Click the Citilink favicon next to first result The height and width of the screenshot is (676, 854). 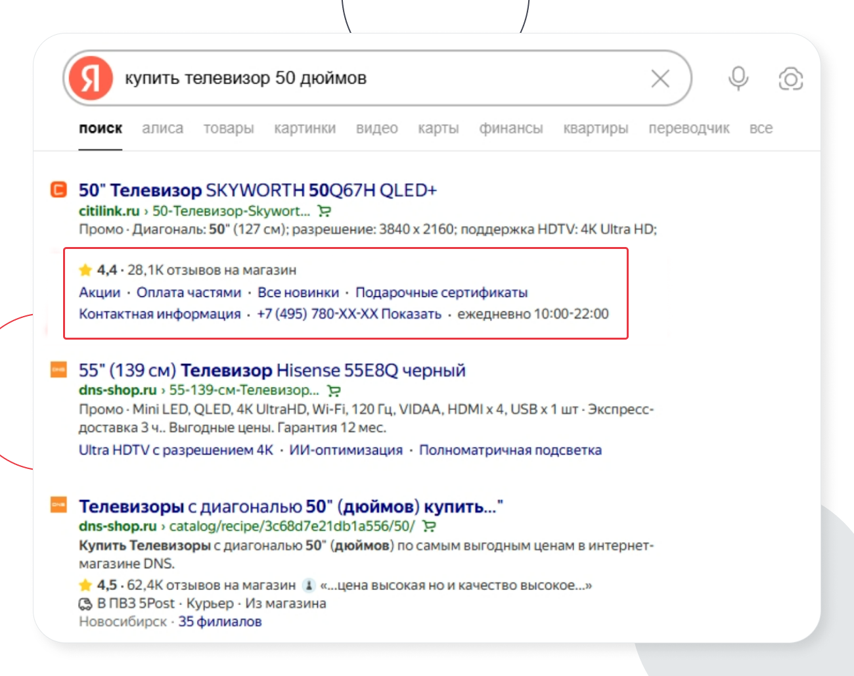point(58,190)
